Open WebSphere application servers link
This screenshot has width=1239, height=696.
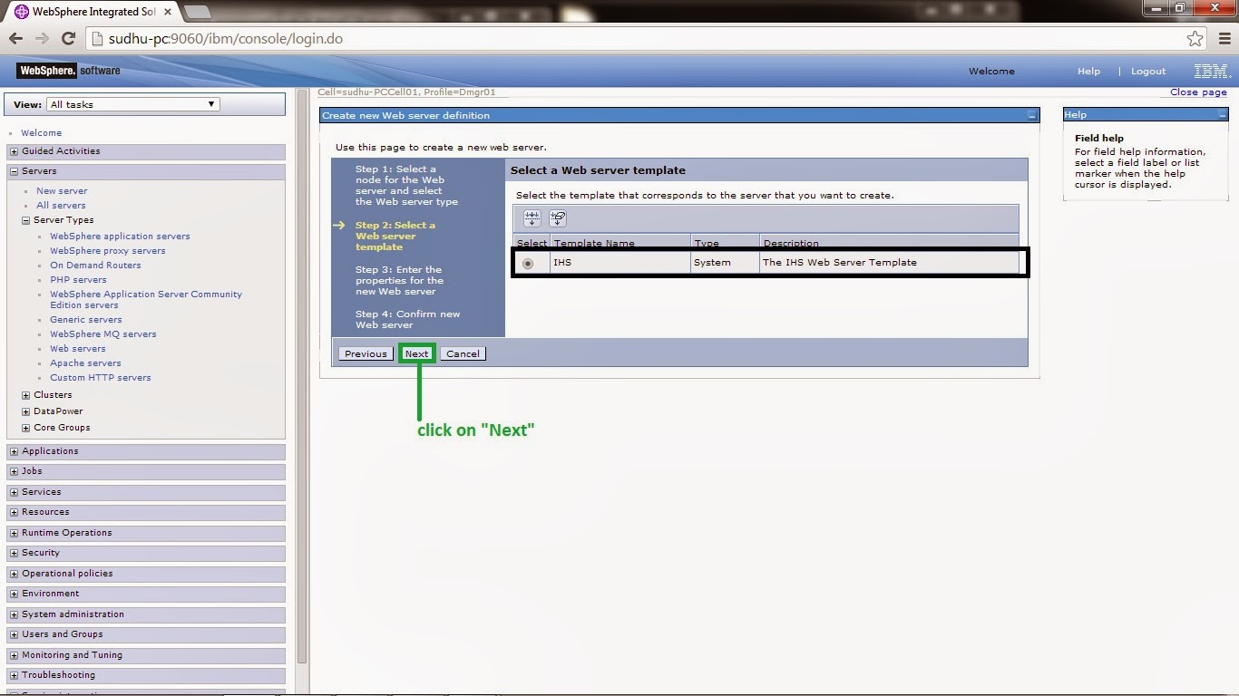[x=120, y=237]
